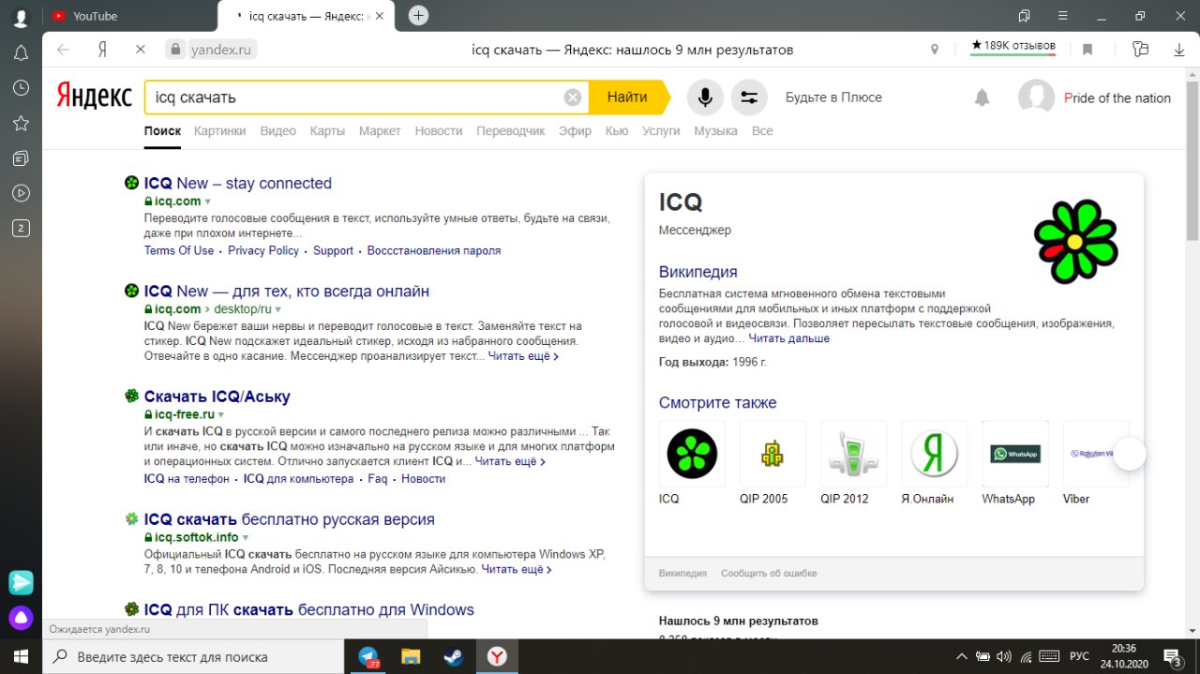Open the Pride of the nation avatar
Screen dimensions: 1200x674
[x=1036, y=97]
